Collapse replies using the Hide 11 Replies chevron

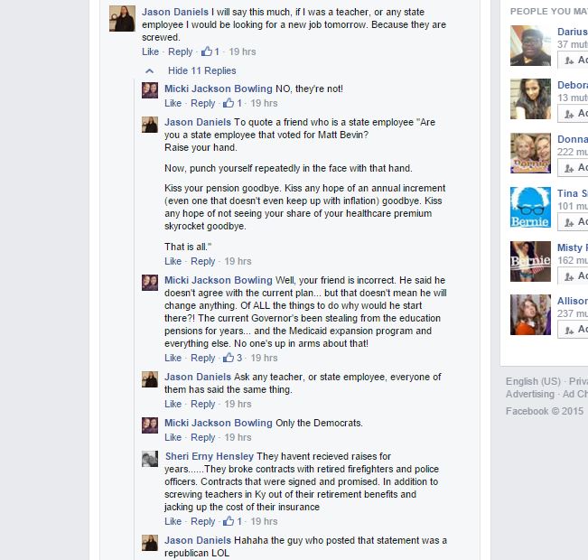[150, 70]
